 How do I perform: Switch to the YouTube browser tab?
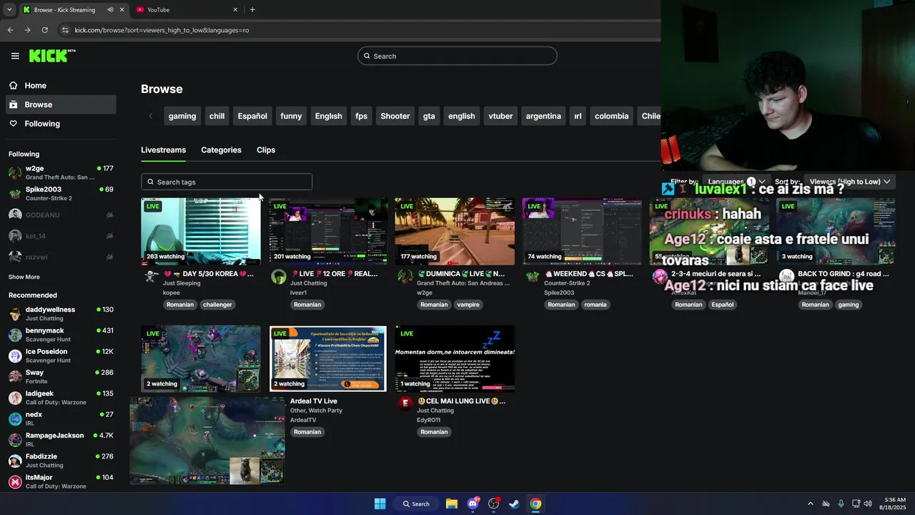click(186, 10)
